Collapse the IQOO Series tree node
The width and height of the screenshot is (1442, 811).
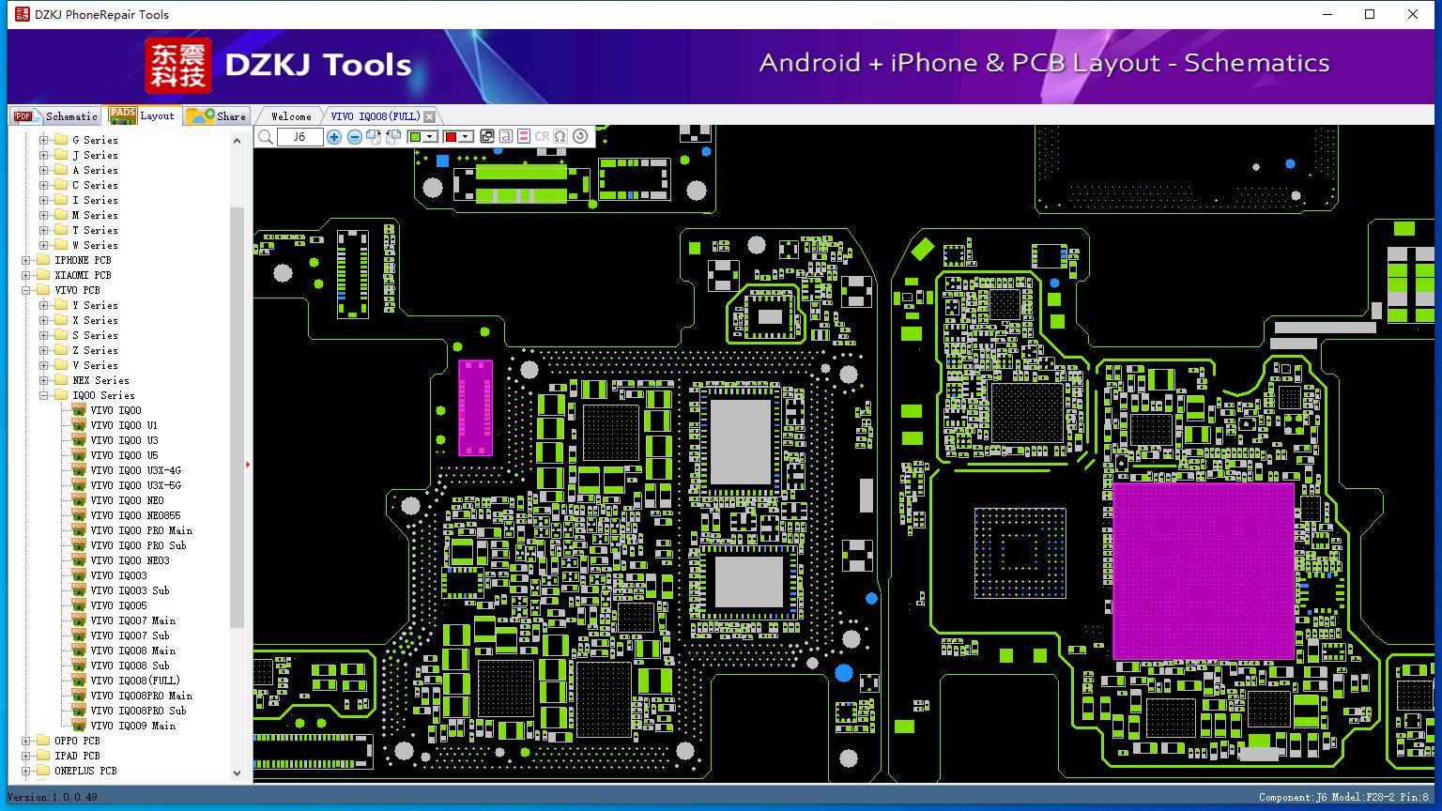click(x=43, y=395)
